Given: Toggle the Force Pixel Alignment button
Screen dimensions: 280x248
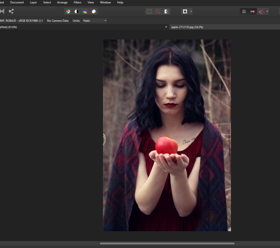Looking at the screenshot, I should 244,11.
